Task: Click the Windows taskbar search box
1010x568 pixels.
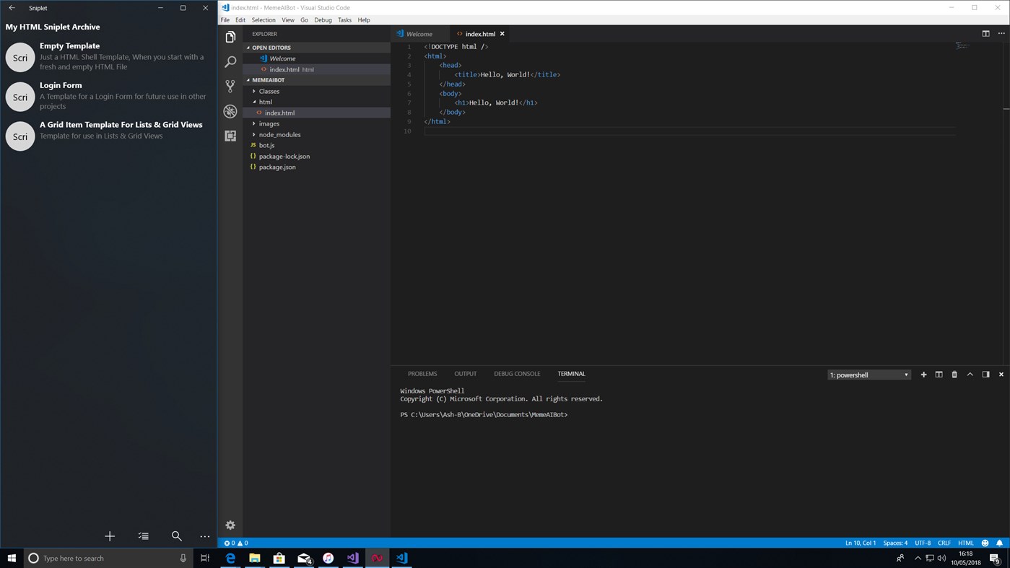Action: [x=108, y=558]
